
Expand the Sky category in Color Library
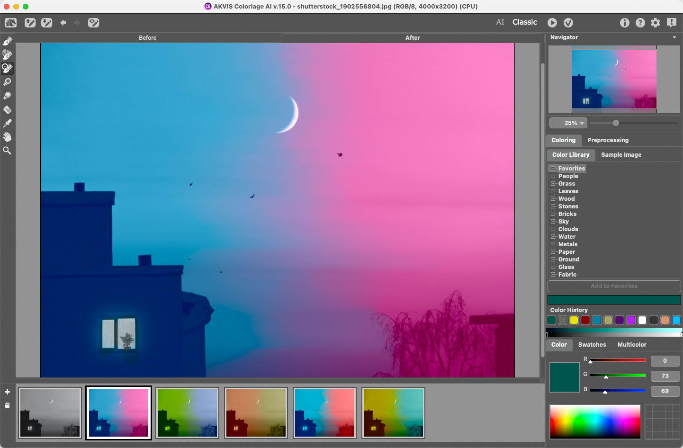tap(553, 222)
